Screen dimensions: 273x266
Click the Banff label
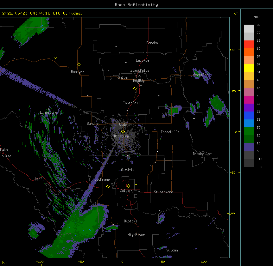[39, 179]
